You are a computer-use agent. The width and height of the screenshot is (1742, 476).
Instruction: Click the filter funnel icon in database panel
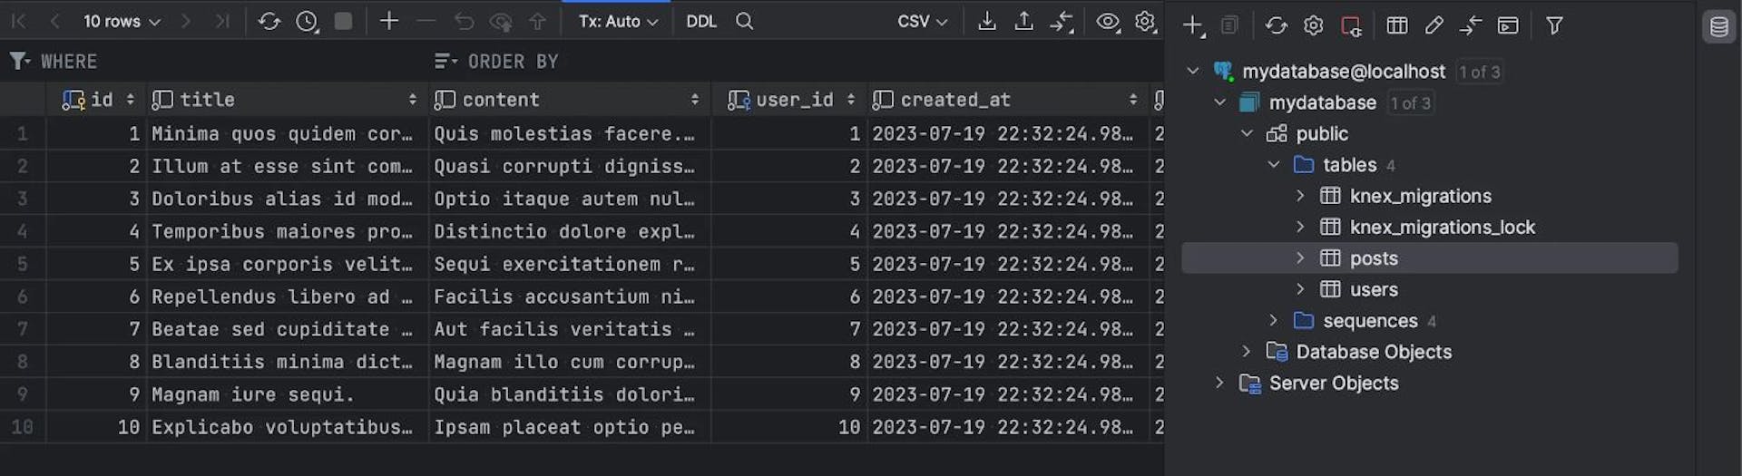pos(1554,25)
